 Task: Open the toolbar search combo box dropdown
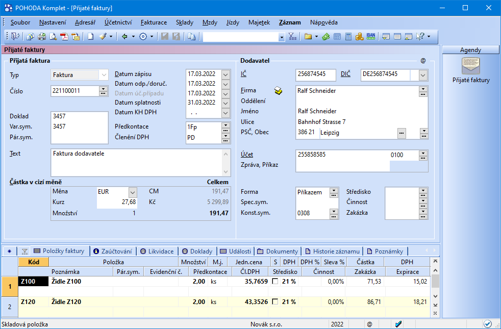[282, 37]
